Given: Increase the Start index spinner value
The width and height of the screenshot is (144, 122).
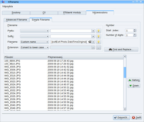Looking at the screenshot, I should pos(135,30).
